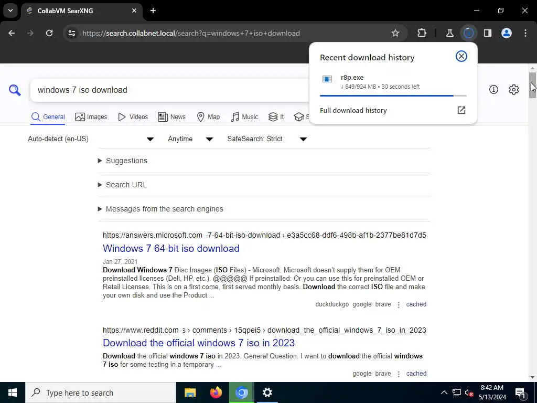Click the answers.microsoft.com result URL
This screenshot has height=403, width=537.
pos(264,235)
